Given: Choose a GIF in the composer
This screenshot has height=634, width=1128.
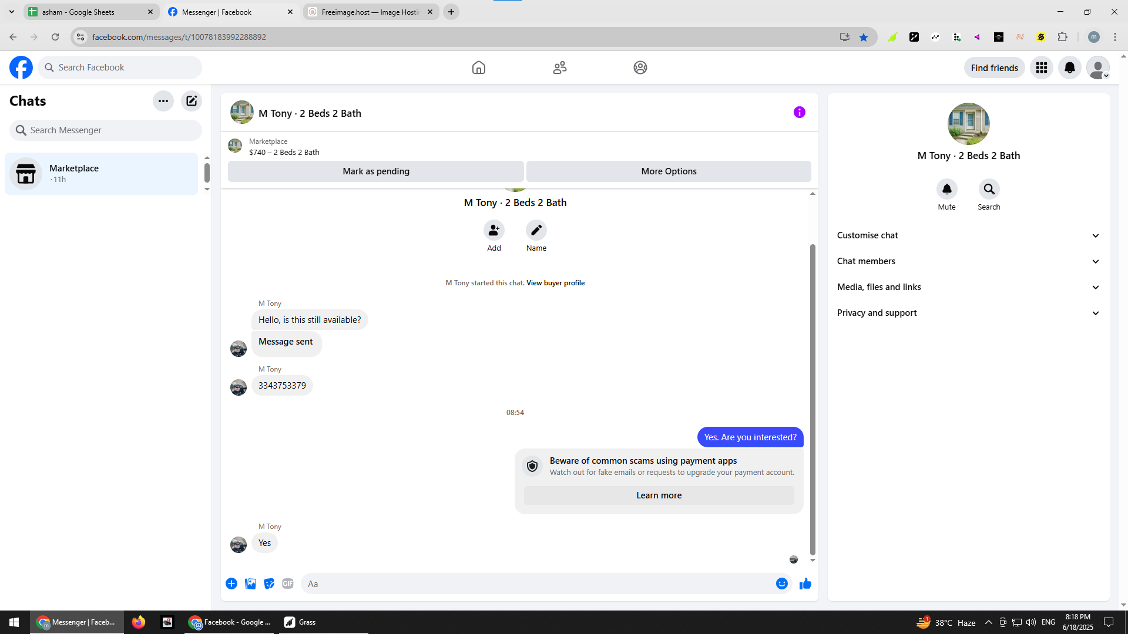Looking at the screenshot, I should 288,584.
